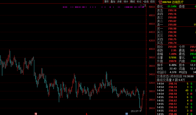The height and width of the screenshot is (115, 196).
Task: Add the stock via +自选 button
Action: tap(146, 2)
